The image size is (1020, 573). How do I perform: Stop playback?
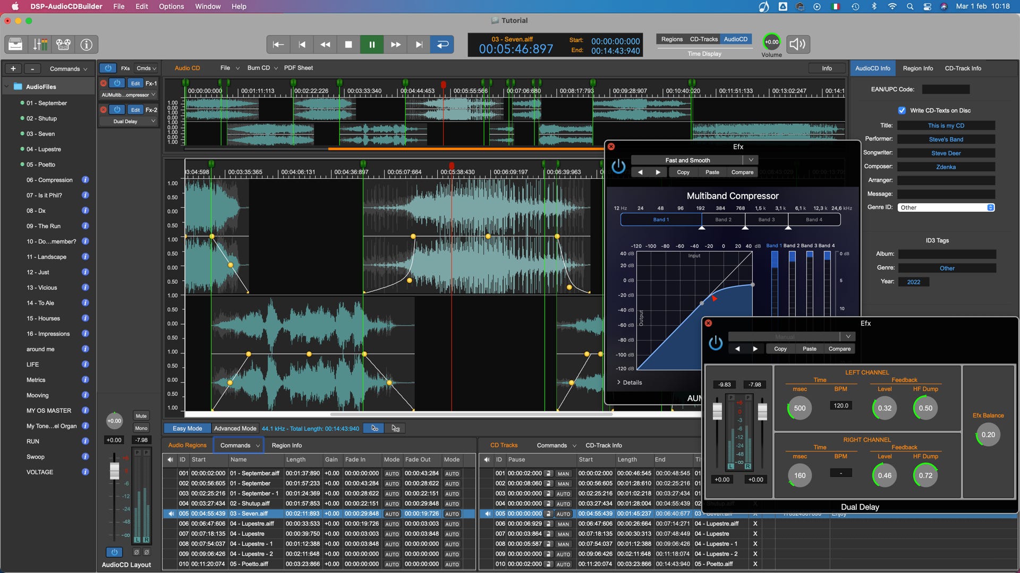pos(348,45)
